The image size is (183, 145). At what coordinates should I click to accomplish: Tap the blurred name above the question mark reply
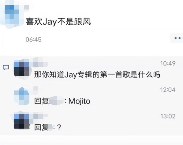pyautogui.click(x=40, y=116)
